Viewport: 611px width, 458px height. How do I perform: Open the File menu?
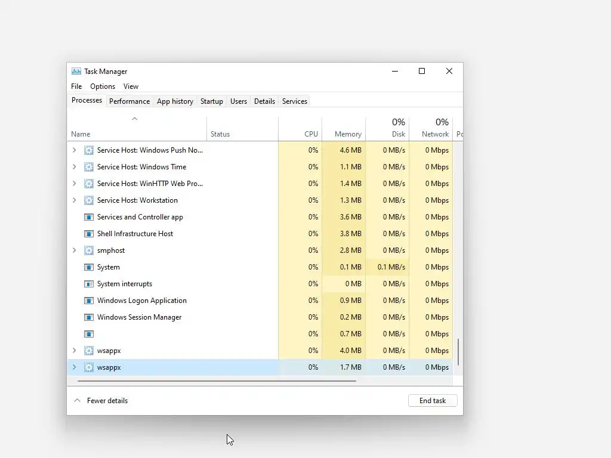pyautogui.click(x=76, y=86)
